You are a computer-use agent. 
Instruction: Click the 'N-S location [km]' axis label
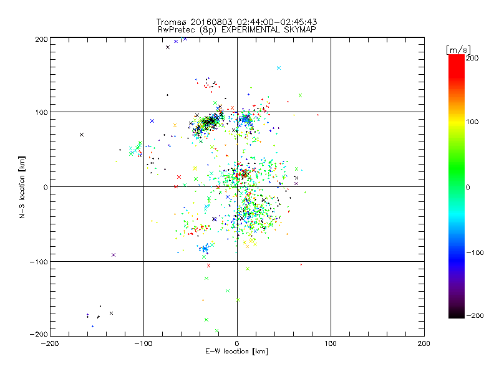pyautogui.click(x=22, y=187)
